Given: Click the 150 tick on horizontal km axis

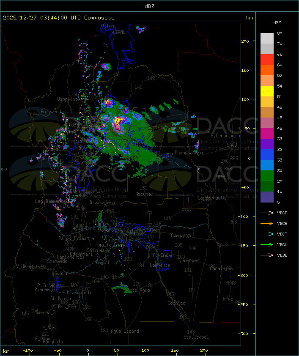Looking at the screenshot, I should (x=175, y=351).
